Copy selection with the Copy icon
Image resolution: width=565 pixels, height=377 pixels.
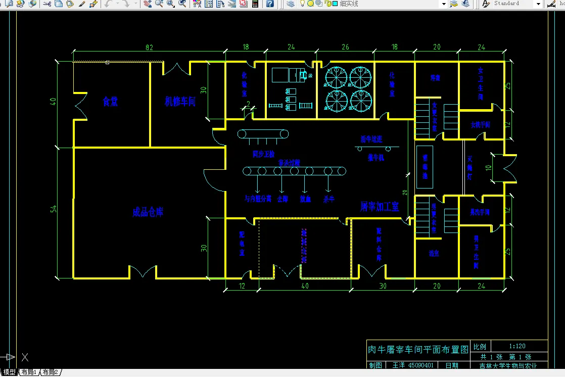point(59,4)
